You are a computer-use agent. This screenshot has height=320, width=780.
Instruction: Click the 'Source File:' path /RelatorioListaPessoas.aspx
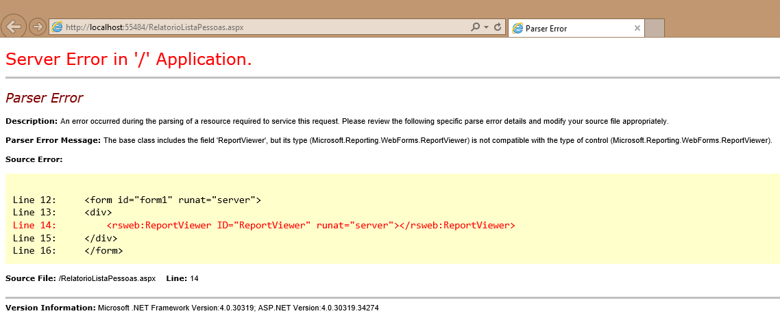click(108, 278)
